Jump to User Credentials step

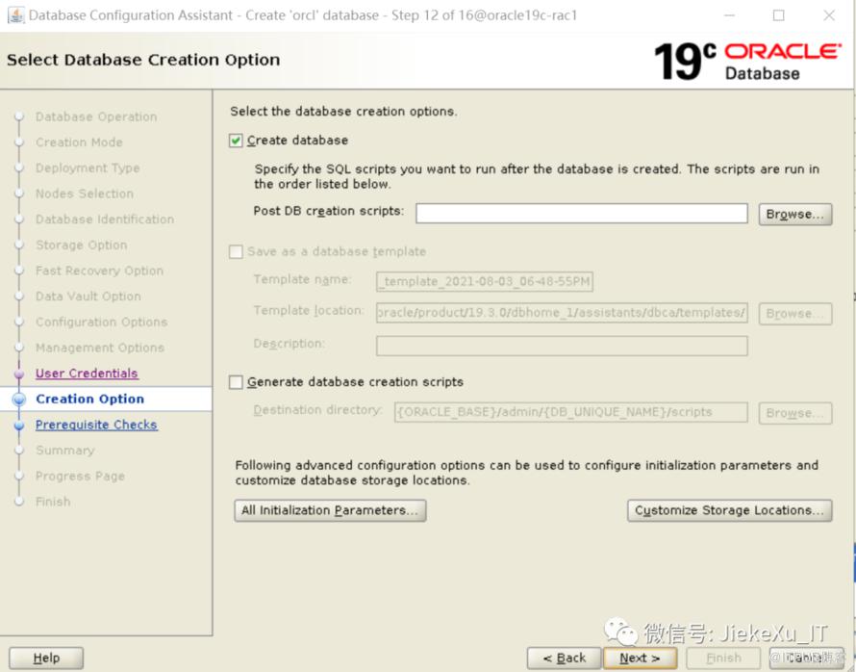87,374
